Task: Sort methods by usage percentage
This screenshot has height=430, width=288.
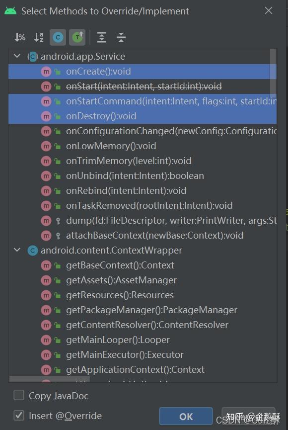Action: 19,37
